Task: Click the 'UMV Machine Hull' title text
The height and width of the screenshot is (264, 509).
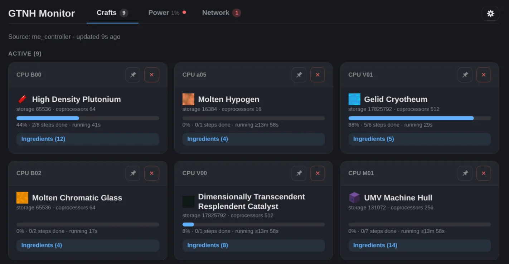Action: 398,198
